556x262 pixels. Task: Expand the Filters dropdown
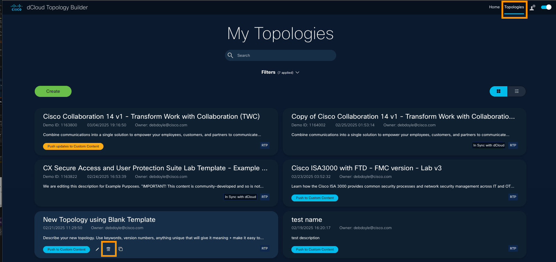pyautogui.click(x=280, y=72)
